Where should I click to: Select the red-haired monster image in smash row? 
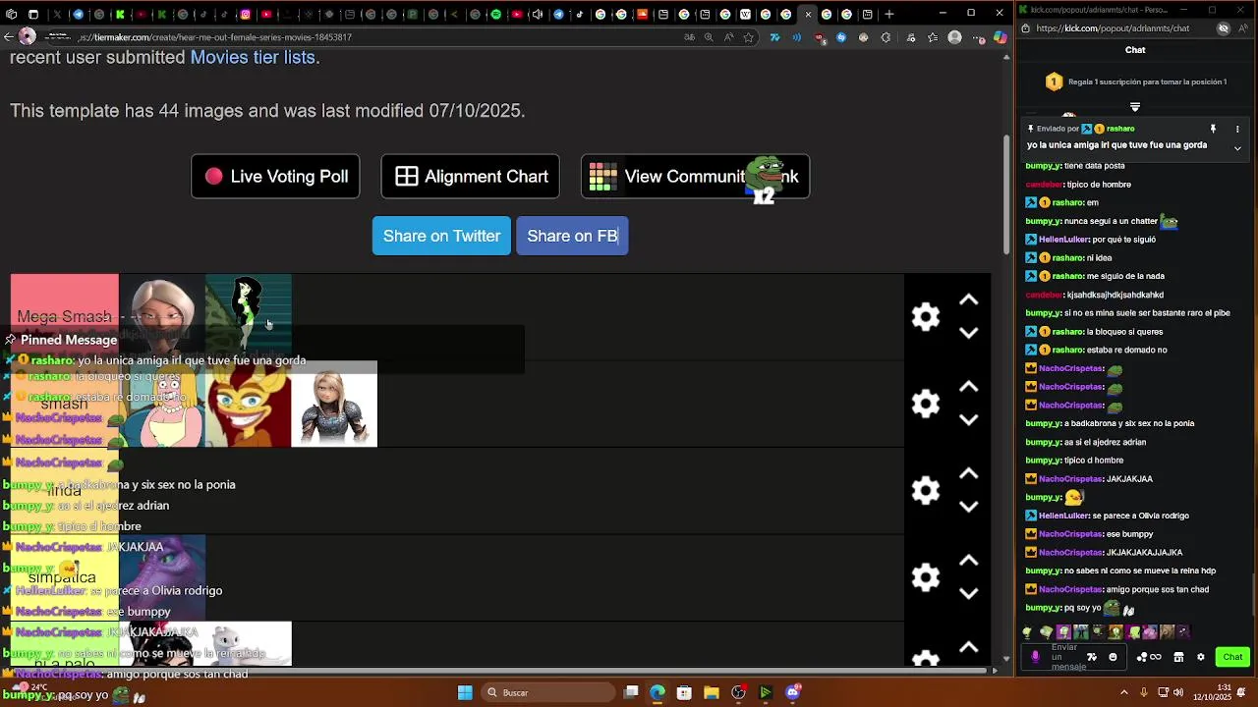[x=249, y=404]
